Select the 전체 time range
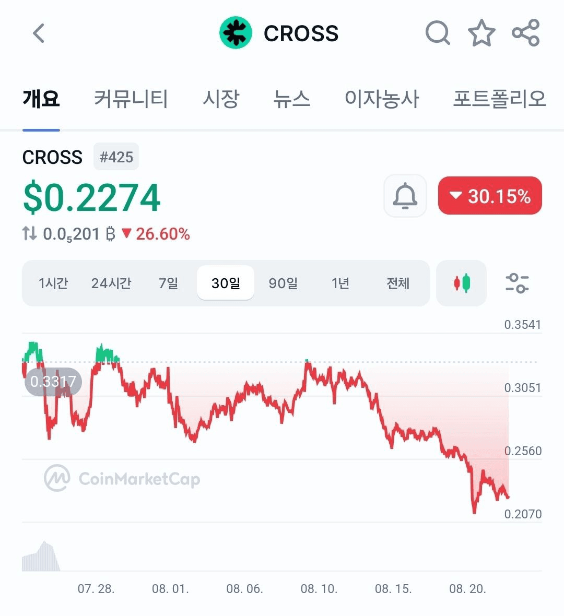Screen dimensions: 564x616 (x=398, y=283)
